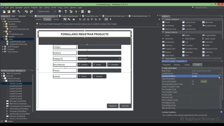Click the Debug Project toolbar icon
The image size is (224, 126).
[x=83, y=12]
